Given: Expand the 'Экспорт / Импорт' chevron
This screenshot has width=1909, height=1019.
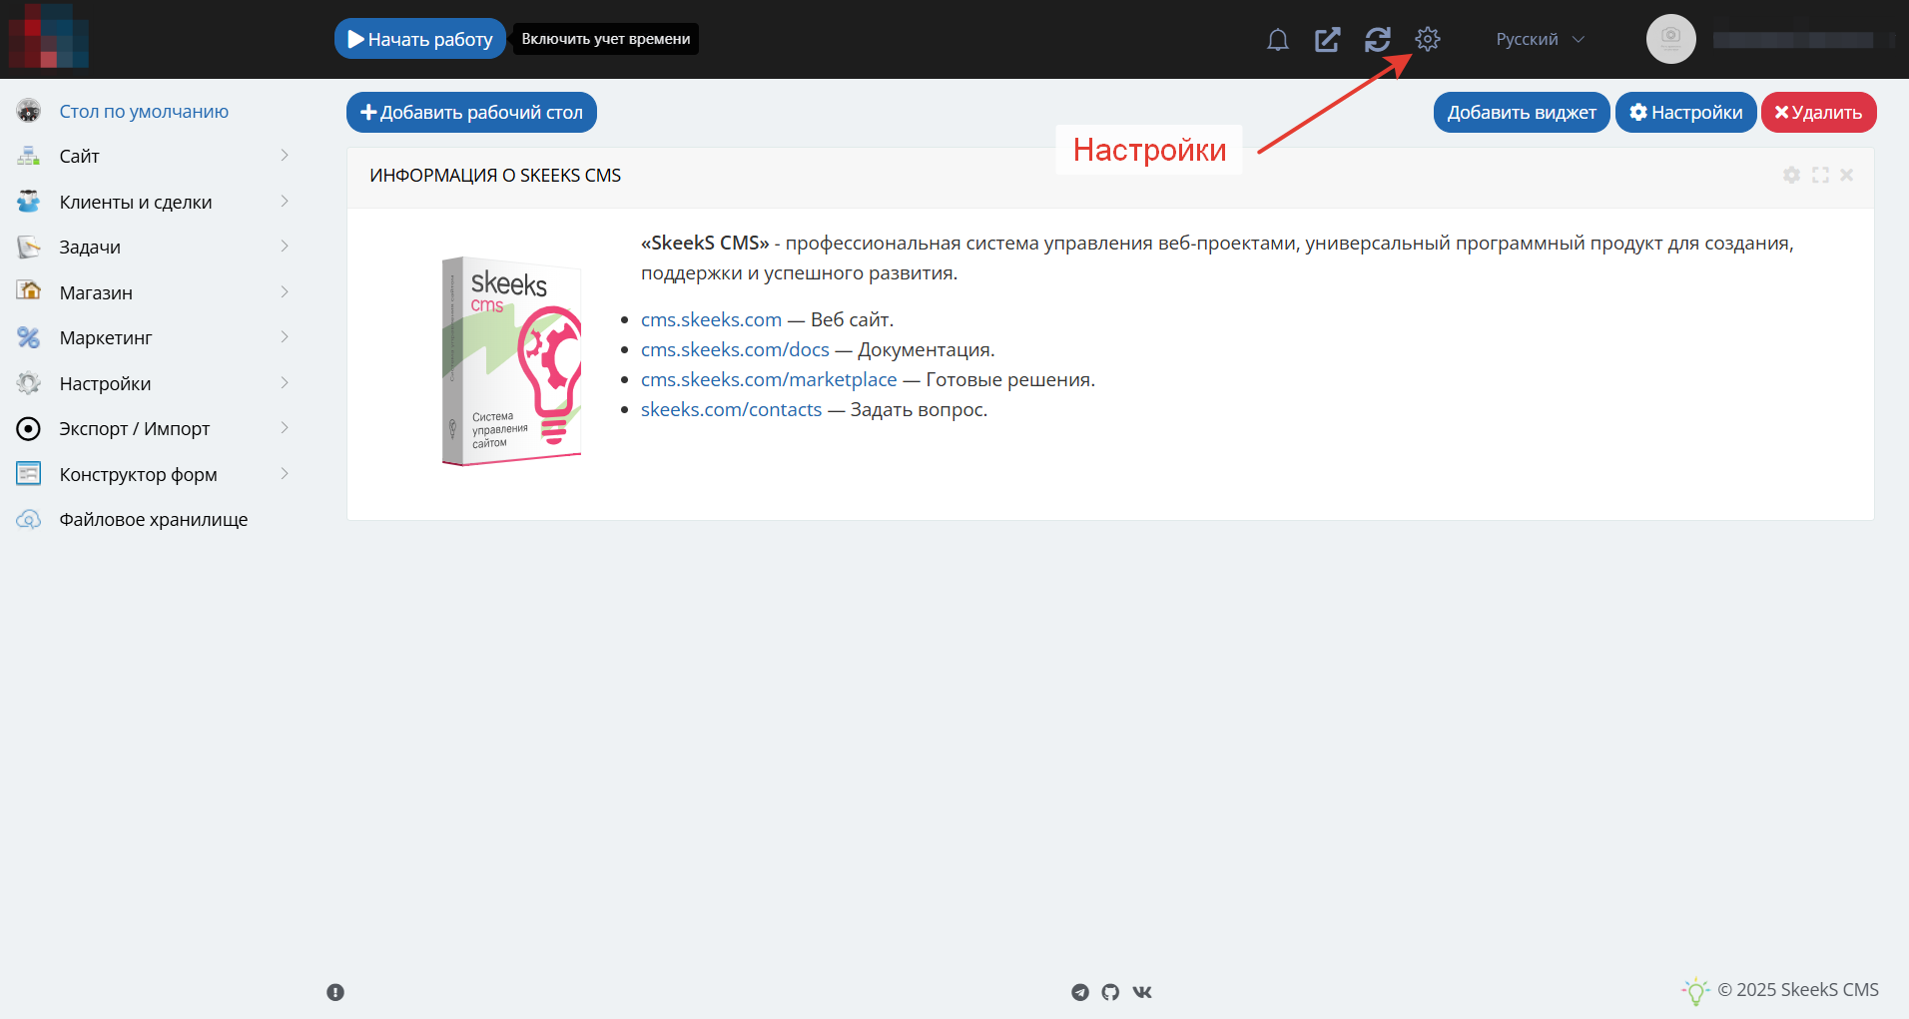Looking at the screenshot, I should tap(285, 428).
